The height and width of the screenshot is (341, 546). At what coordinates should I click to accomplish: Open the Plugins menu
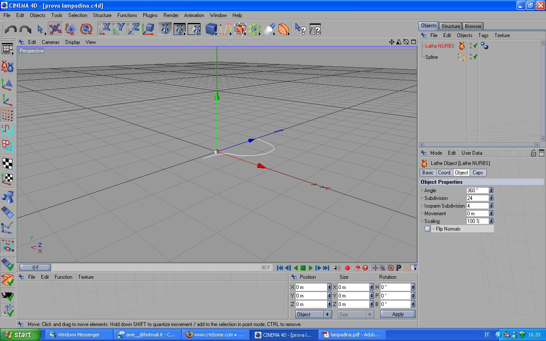(150, 15)
